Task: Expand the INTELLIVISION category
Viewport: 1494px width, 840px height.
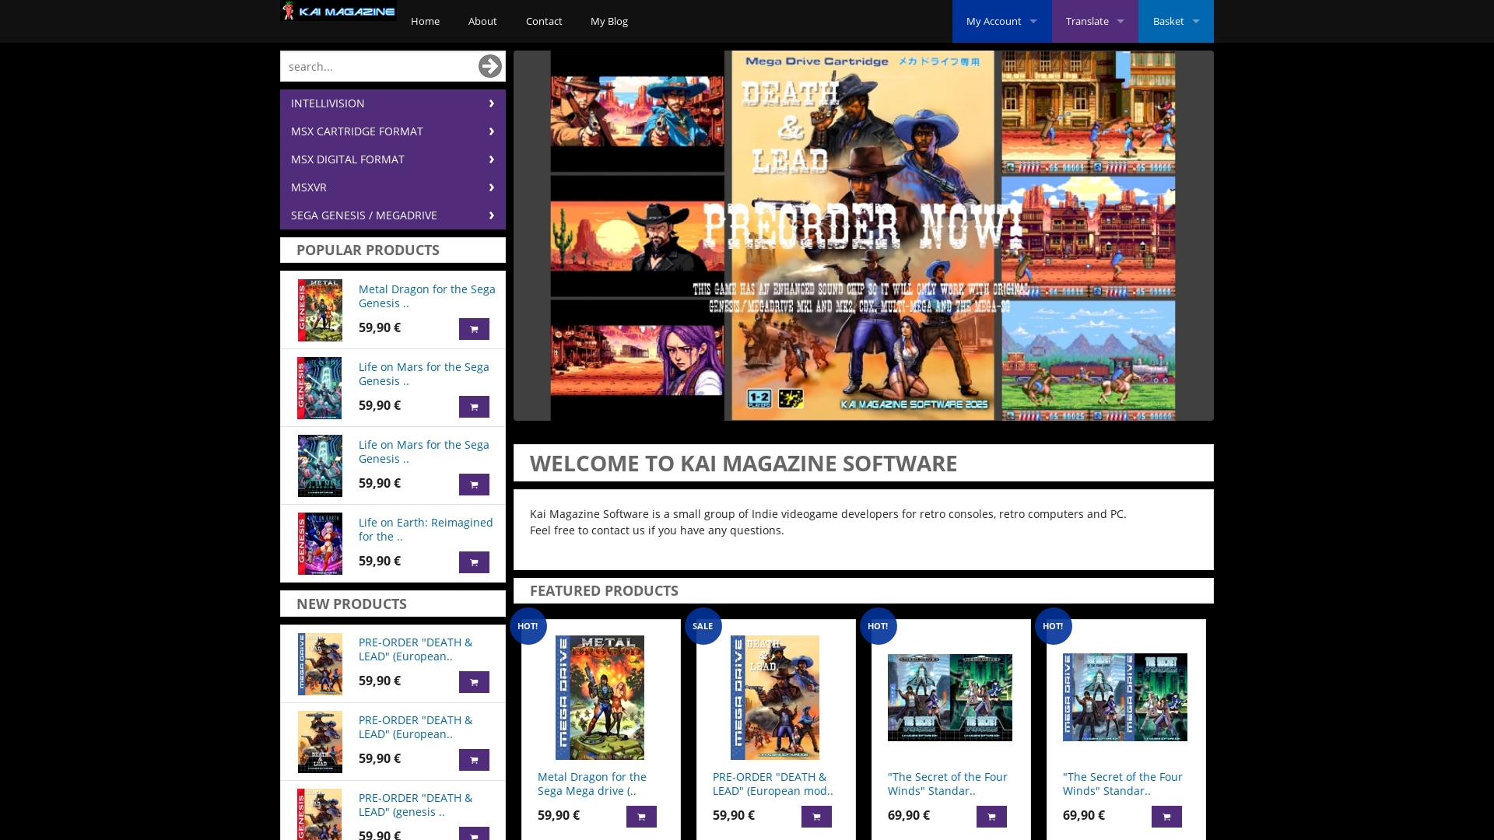Action: pyautogui.click(x=393, y=103)
